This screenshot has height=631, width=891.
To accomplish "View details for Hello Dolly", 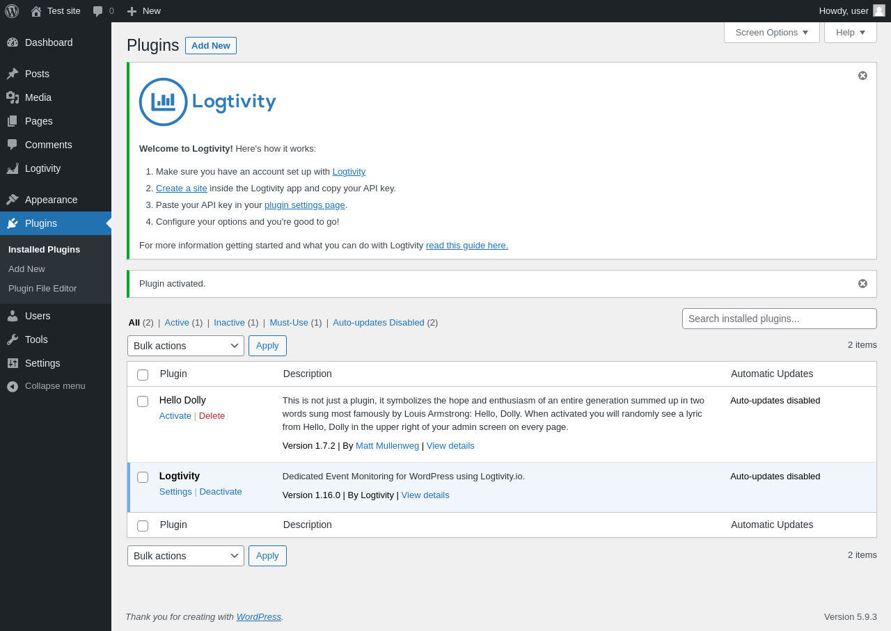I will click(x=450, y=445).
